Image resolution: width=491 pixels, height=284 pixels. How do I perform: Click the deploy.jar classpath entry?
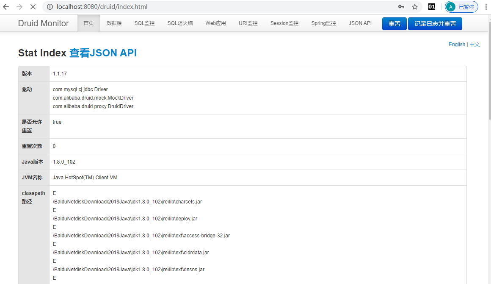pyautogui.click(x=125, y=218)
